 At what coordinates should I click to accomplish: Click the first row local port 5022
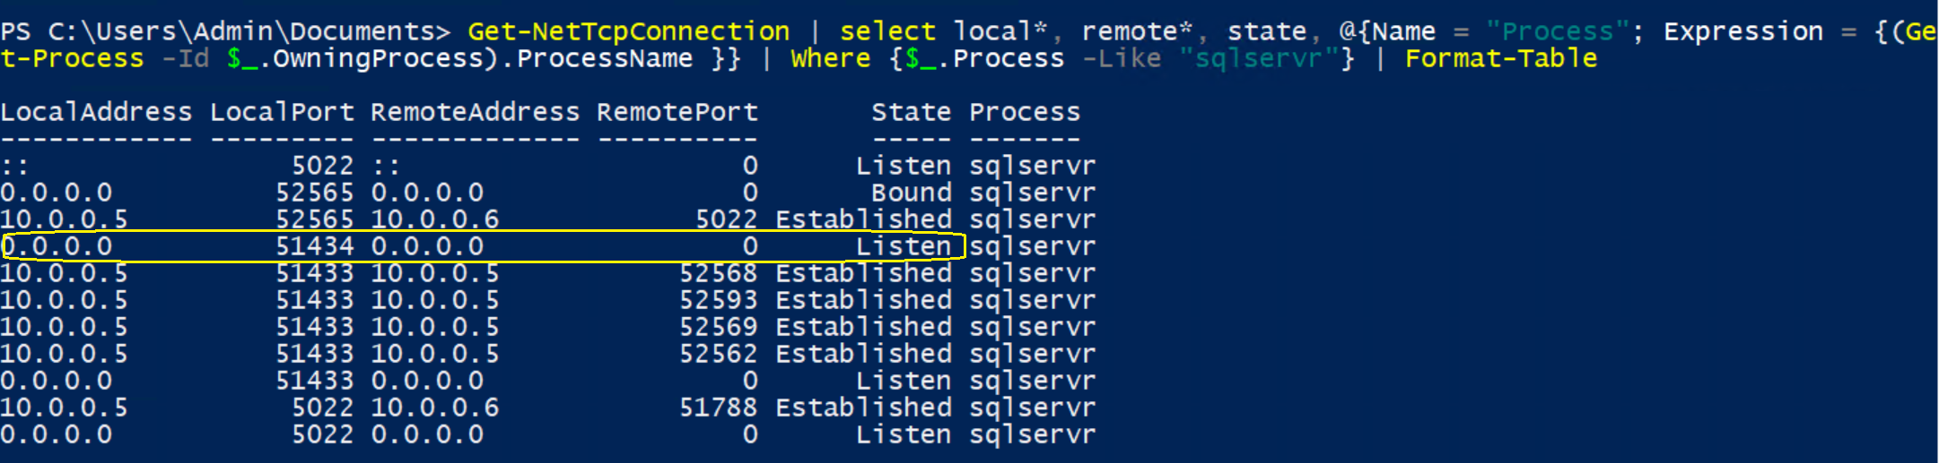coord(323,166)
